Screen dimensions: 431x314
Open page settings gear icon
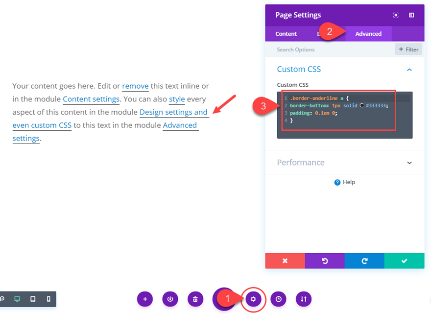click(x=253, y=299)
